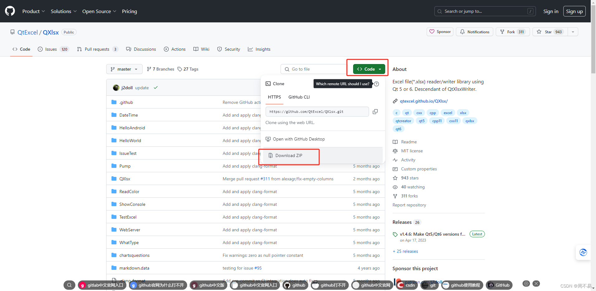
Task: Click the cpp11 topic tag
Action: pyautogui.click(x=437, y=121)
